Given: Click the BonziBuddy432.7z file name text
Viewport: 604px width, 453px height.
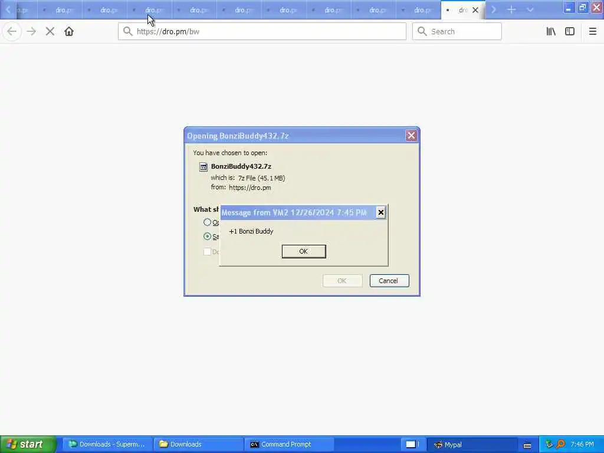Looking at the screenshot, I should [x=241, y=166].
